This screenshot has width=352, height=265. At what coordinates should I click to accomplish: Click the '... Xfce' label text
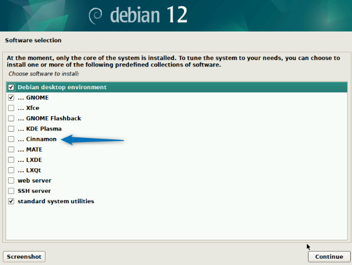(29, 108)
